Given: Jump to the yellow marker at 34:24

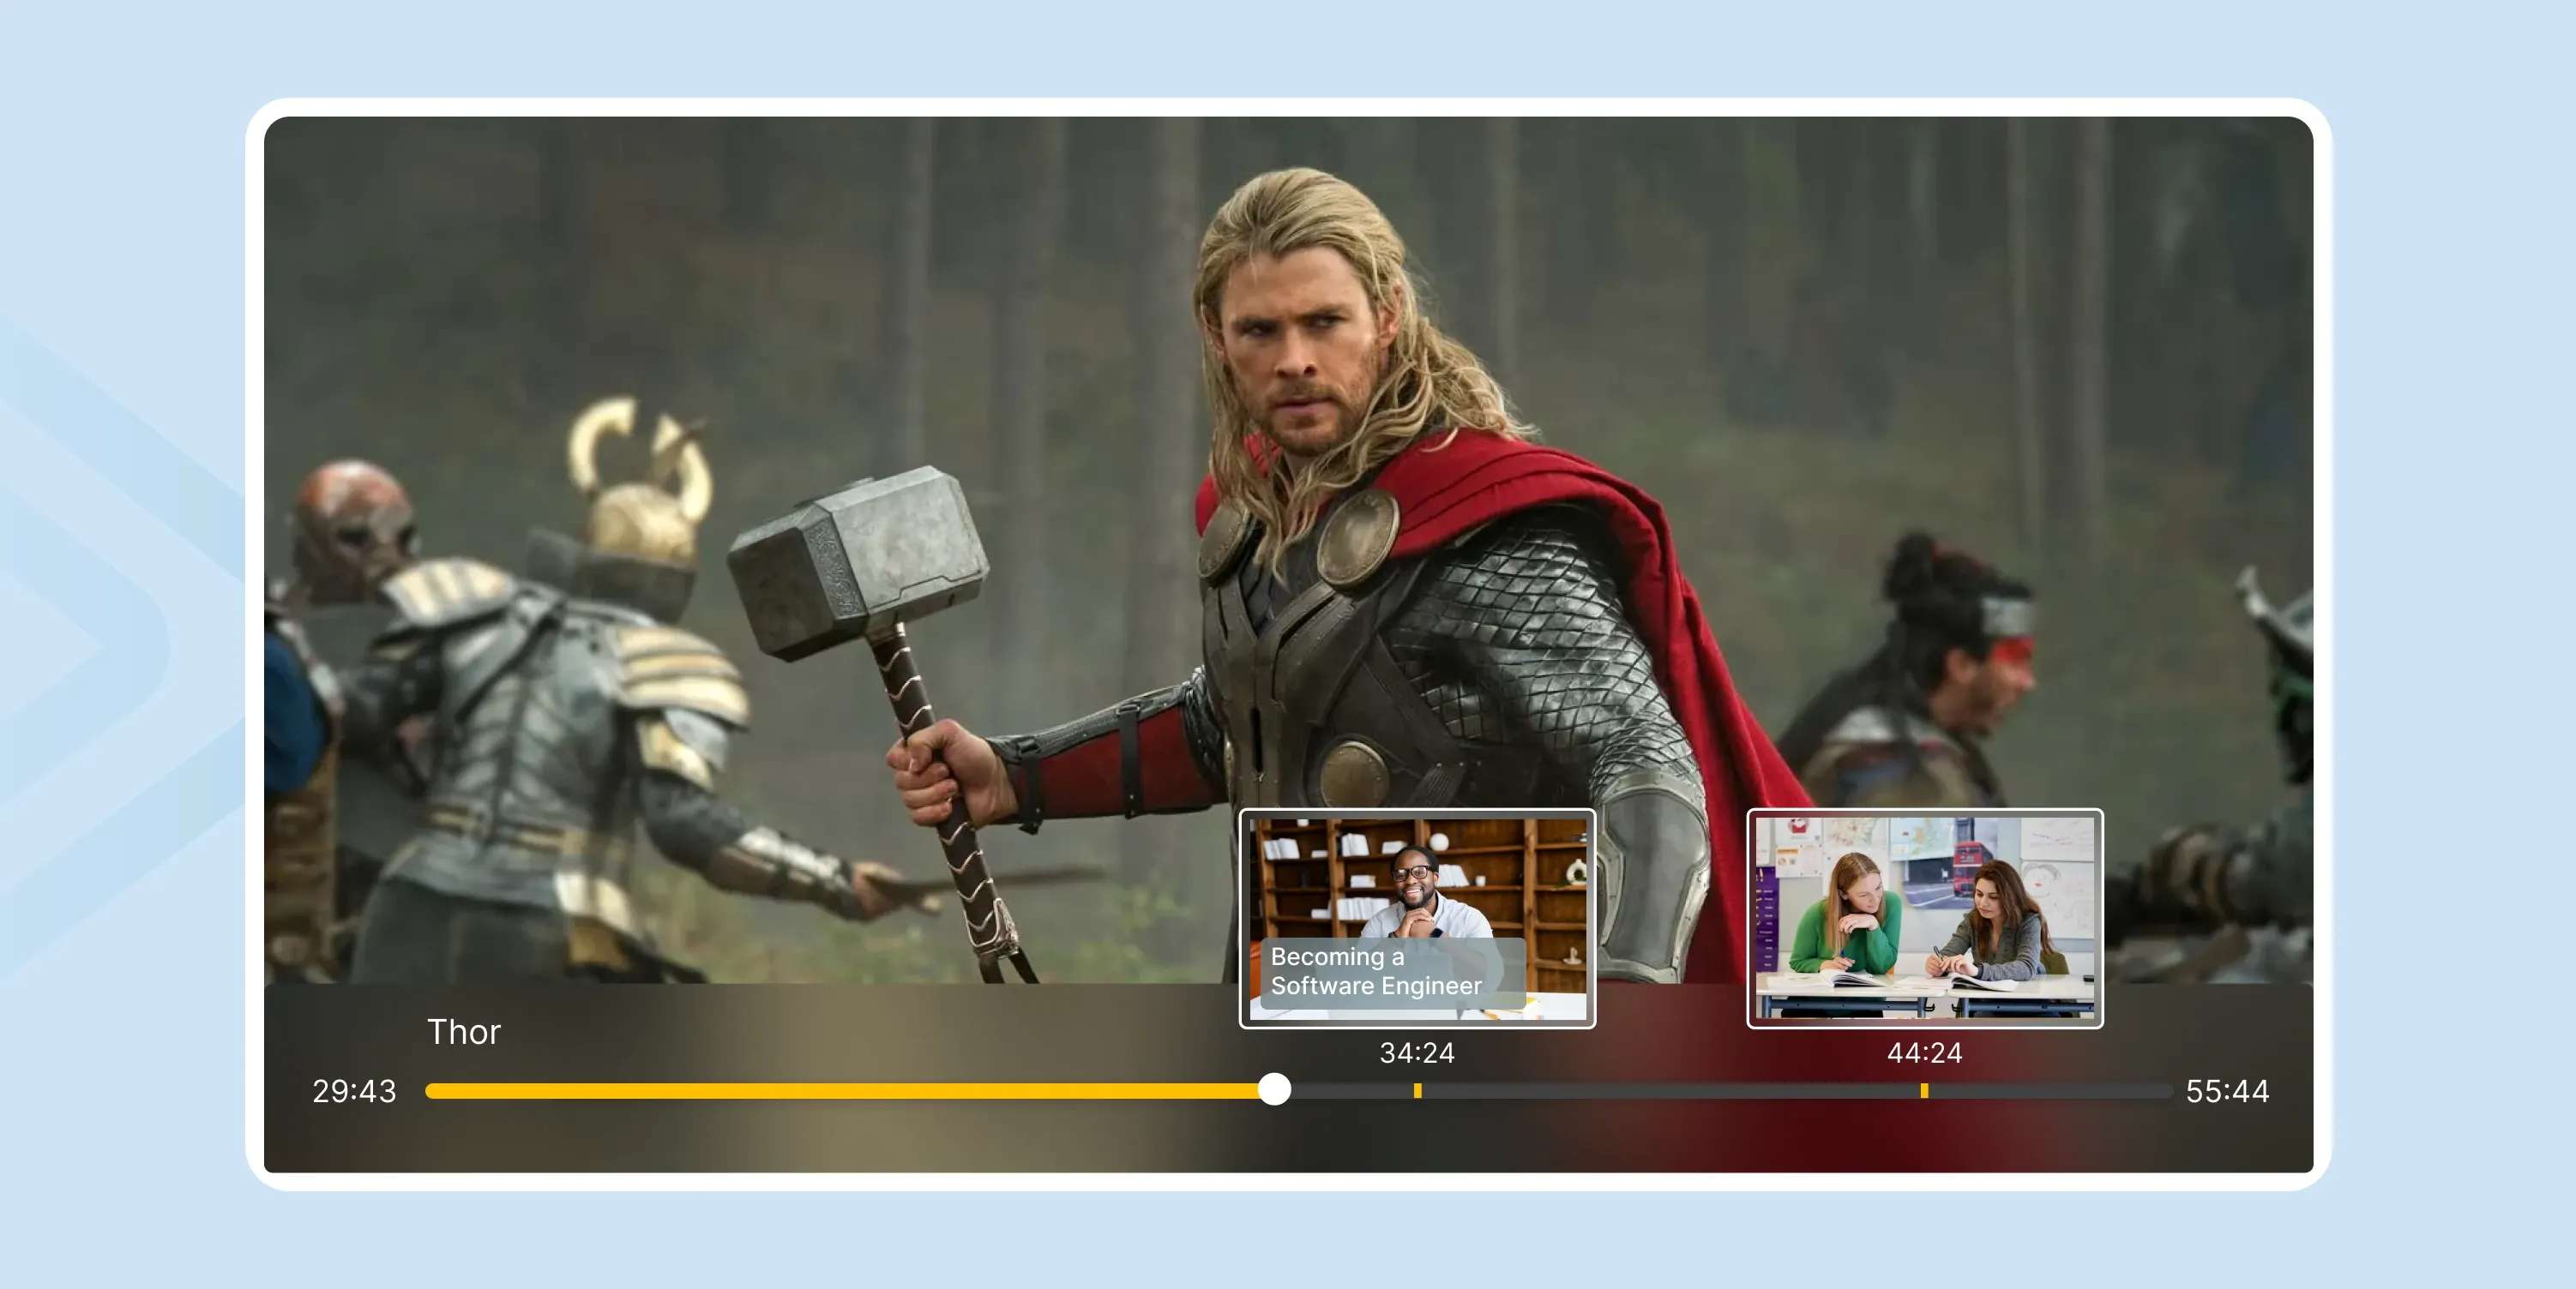Looking at the screenshot, I should [x=1417, y=1090].
